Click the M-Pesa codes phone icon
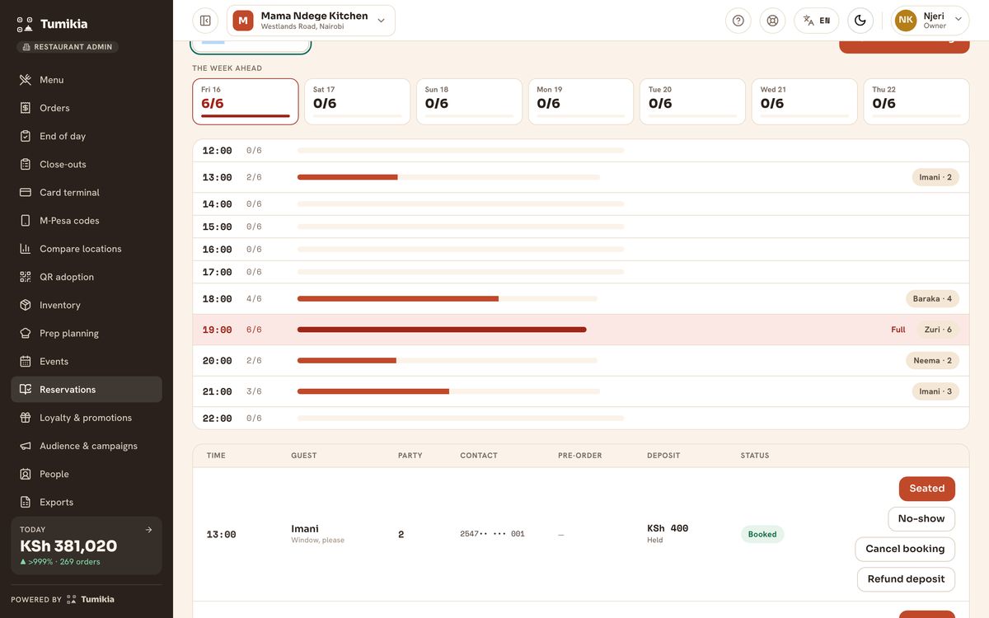 point(26,220)
